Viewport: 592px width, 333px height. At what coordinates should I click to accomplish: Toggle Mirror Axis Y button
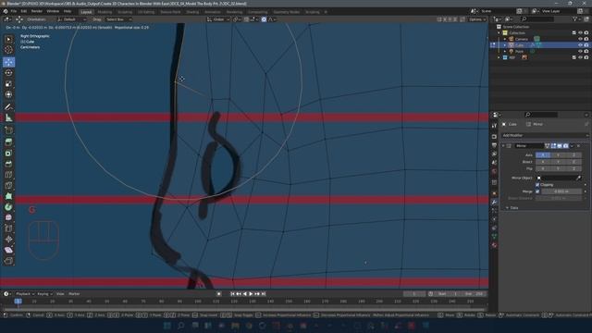tap(558, 155)
